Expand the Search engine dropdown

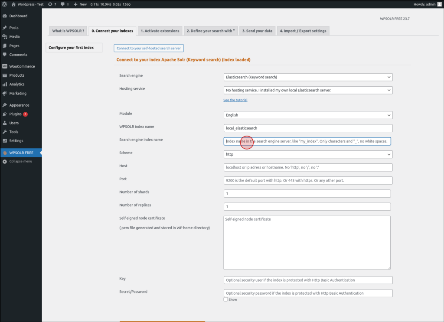[308, 77]
